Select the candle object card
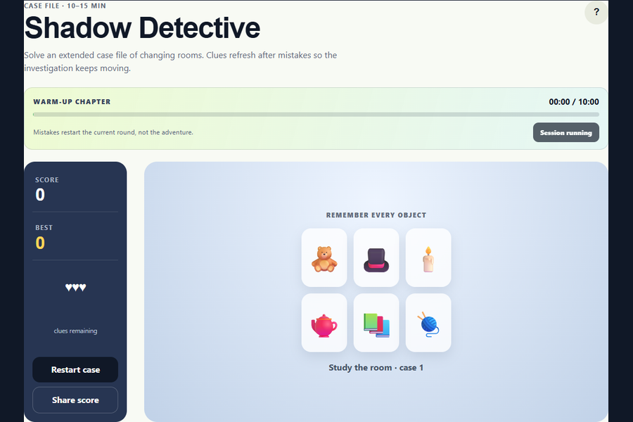Viewport: 633px width, 422px height. (x=428, y=257)
